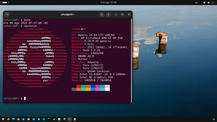Select the Terminal dock icon
217x122 pixels.
click(70, 119)
